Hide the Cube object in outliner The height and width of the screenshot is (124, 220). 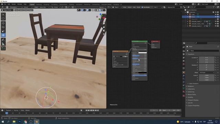coord(216,14)
